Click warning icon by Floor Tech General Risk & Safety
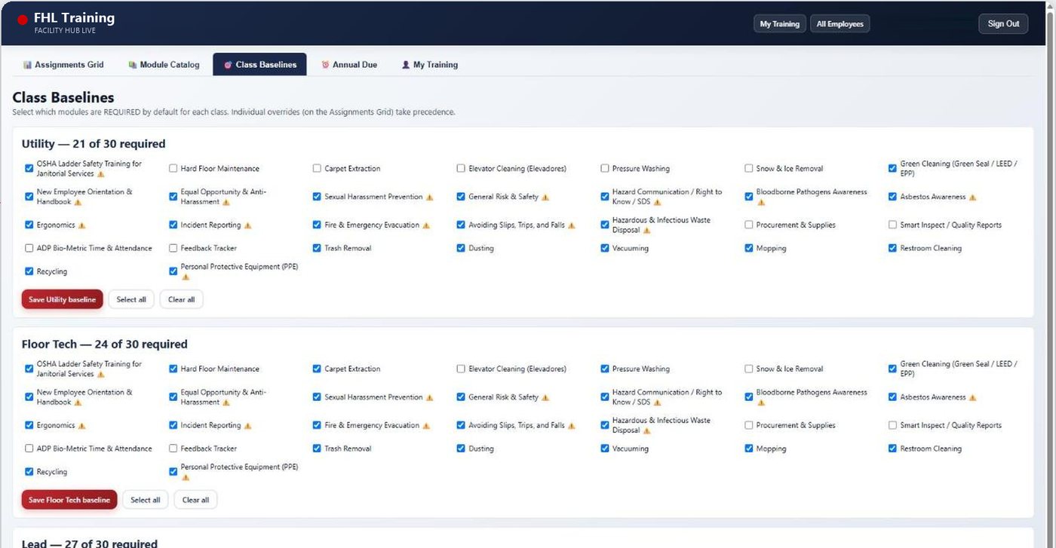This screenshot has width=1056, height=548. coord(545,398)
